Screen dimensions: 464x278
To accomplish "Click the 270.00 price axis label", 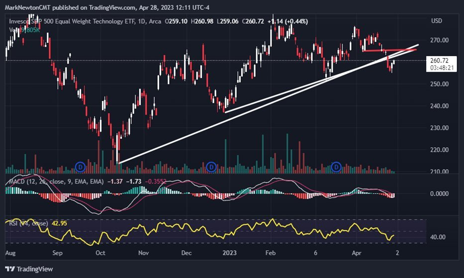I will (x=439, y=40).
